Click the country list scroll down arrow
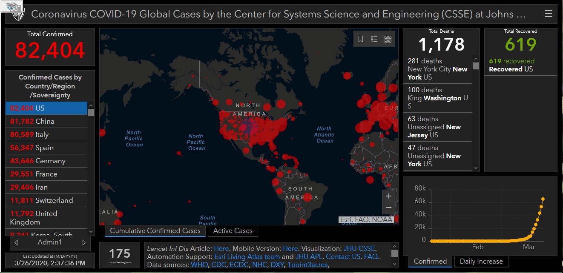The image size is (563, 273). point(91,232)
